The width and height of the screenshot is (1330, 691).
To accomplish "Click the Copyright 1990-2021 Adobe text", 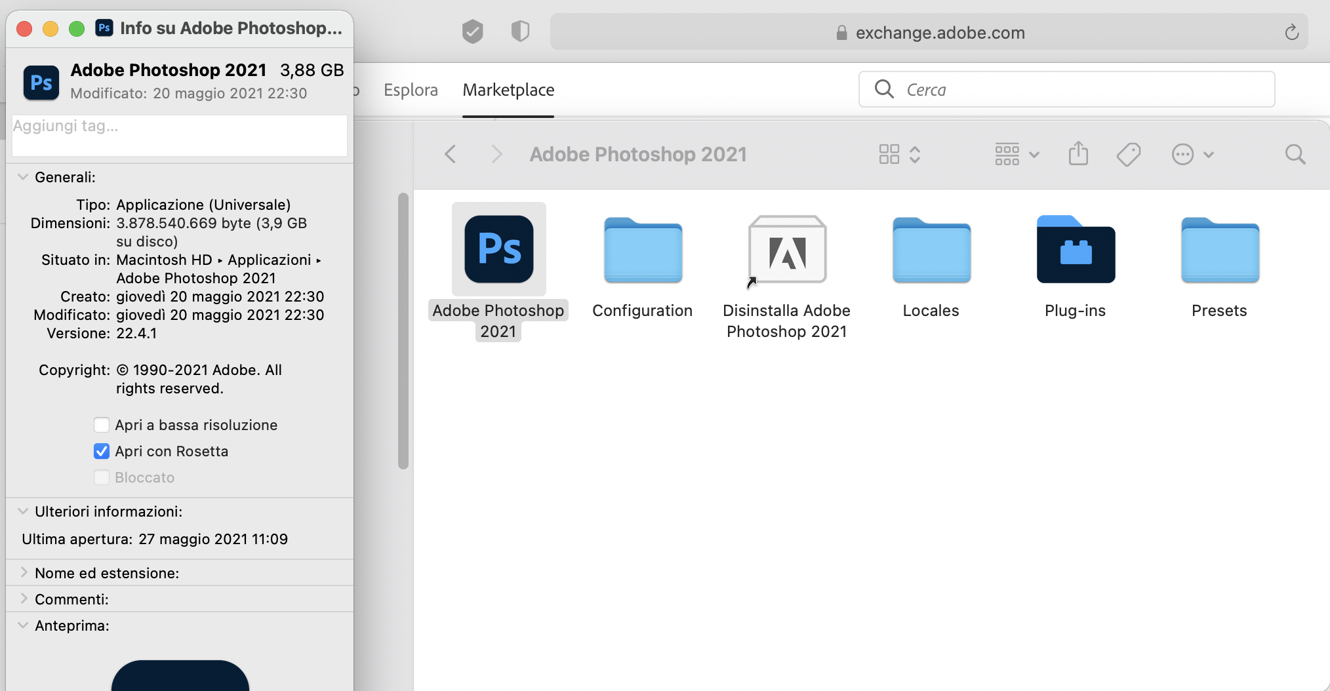I will point(199,379).
